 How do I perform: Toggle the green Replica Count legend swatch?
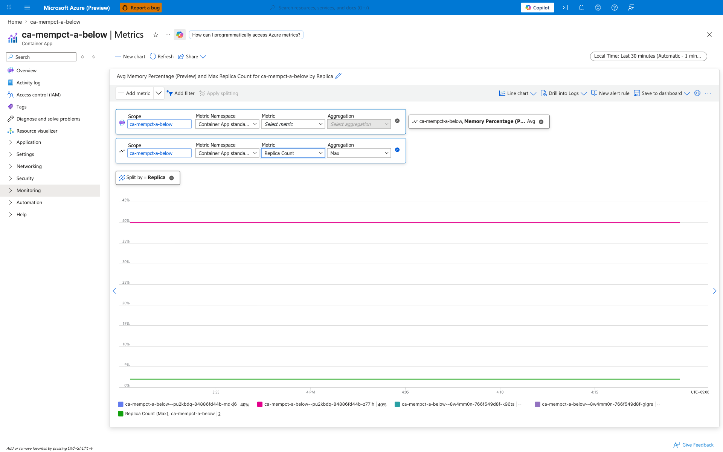[x=120, y=414]
